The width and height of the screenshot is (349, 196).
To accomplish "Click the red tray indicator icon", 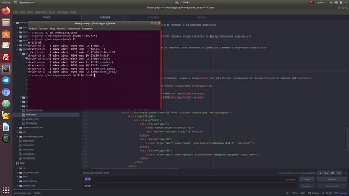I will coord(311,2).
